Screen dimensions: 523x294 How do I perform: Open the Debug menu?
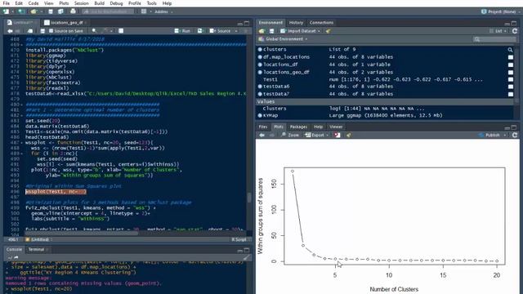coord(116,3)
